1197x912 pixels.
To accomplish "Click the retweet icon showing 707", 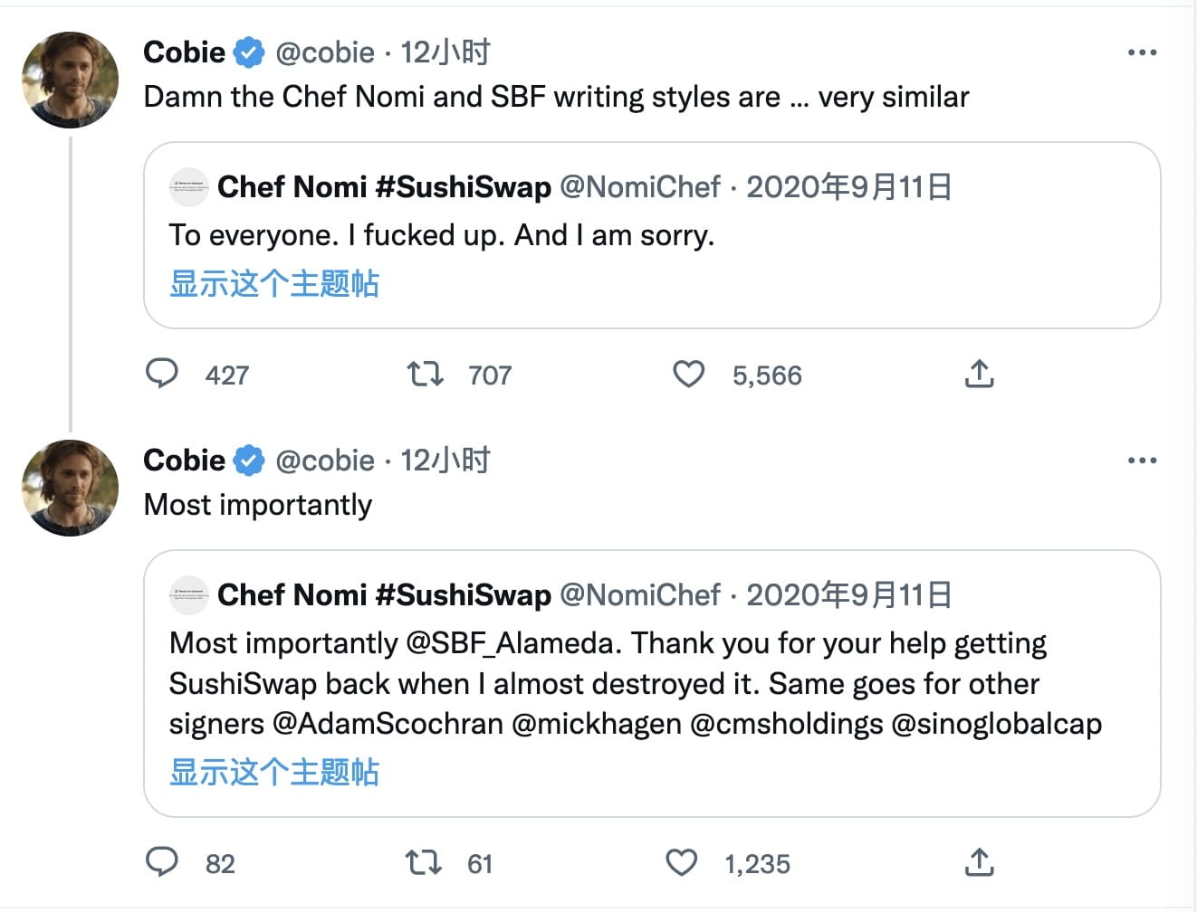I will (x=426, y=374).
